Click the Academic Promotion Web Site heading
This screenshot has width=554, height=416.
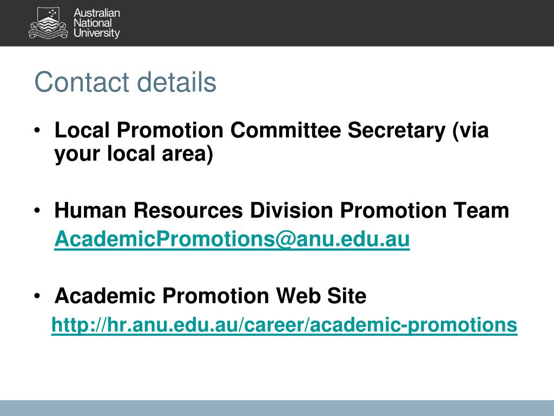pos(210,295)
